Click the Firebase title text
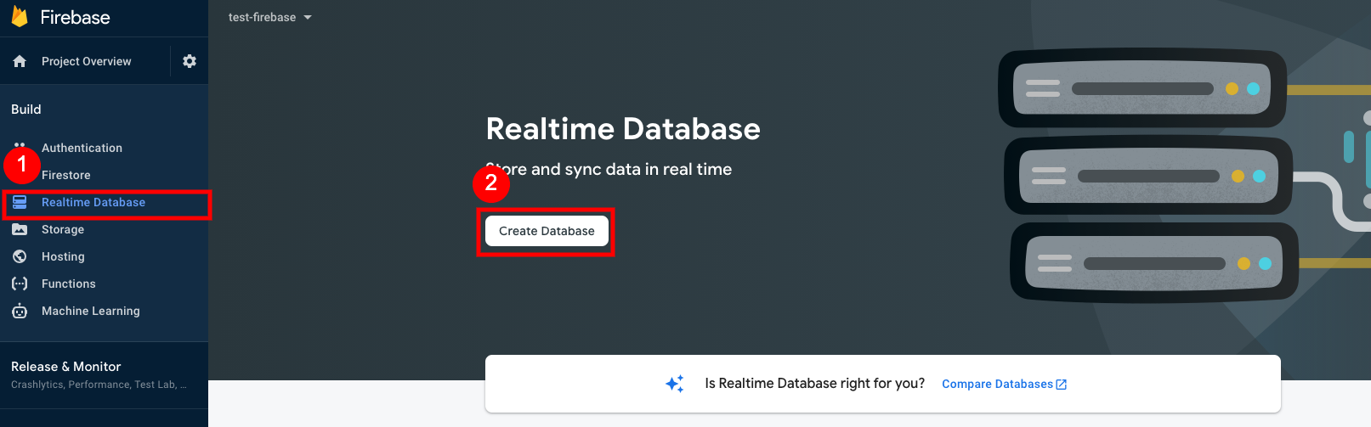This screenshot has width=1371, height=427. point(75,17)
